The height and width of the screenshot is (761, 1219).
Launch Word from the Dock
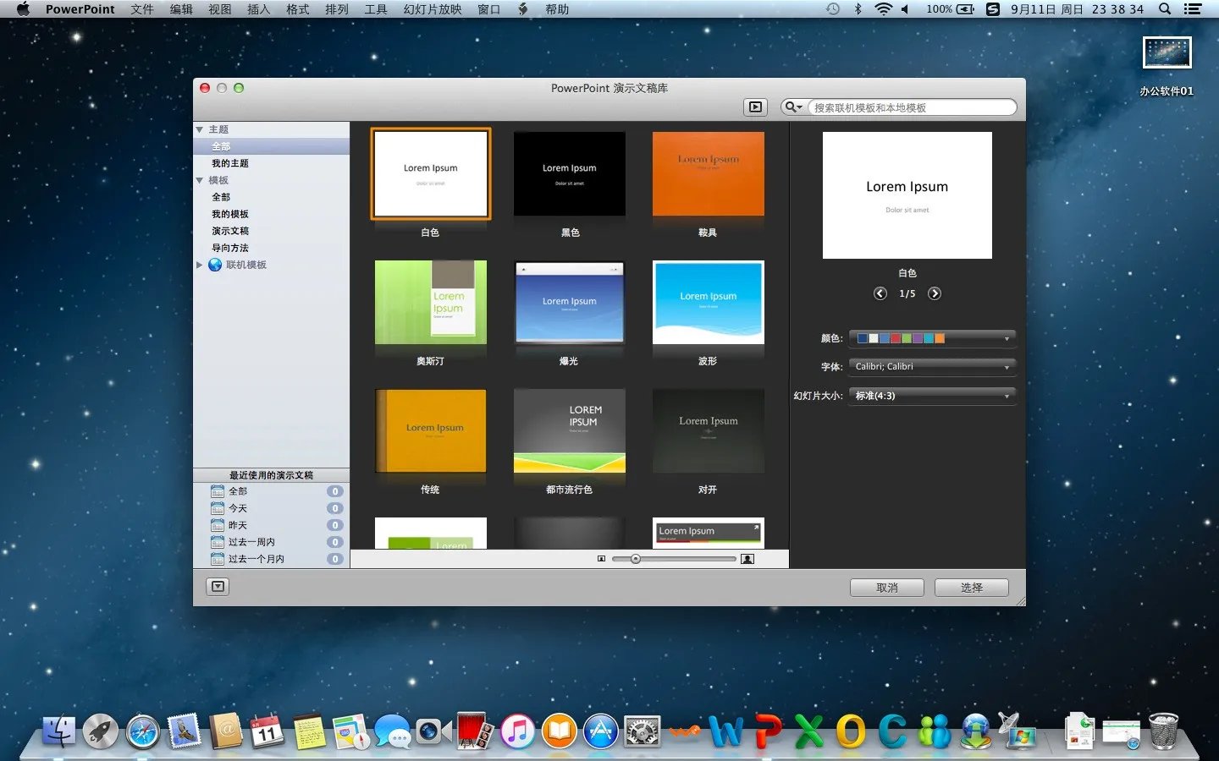725,730
